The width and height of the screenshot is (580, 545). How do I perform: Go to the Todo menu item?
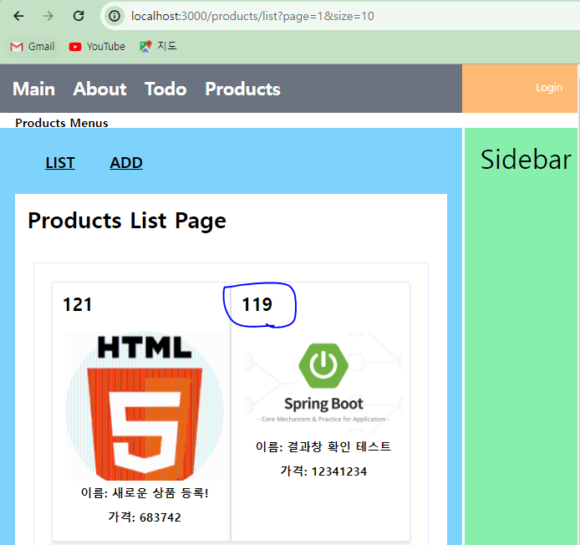(x=165, y=89)
